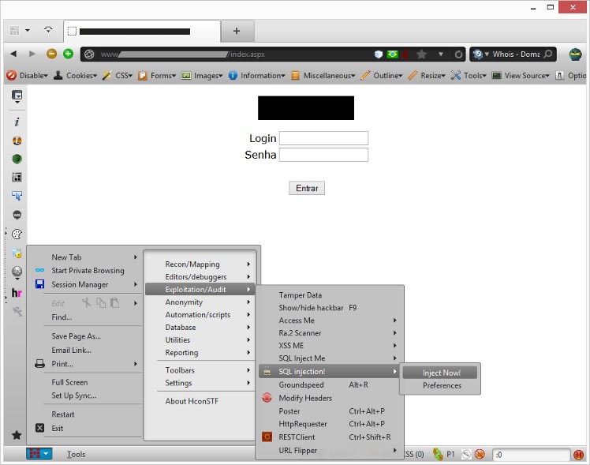This screenshot has width=590, height=465.
Task: Open the Information web developer menu
Action: click(257, 75)
